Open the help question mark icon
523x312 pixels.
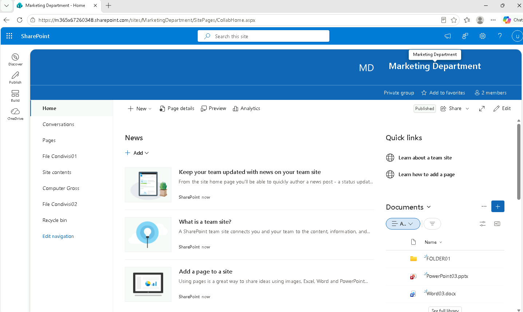500,36
